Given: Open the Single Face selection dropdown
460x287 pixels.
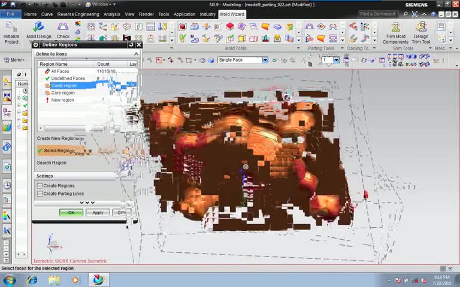Looking at the screenshot, I should point(265,60).
